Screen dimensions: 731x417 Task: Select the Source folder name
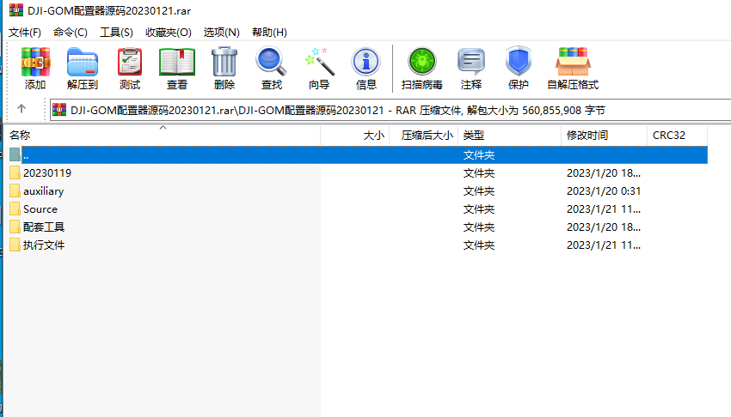[40, 209]
